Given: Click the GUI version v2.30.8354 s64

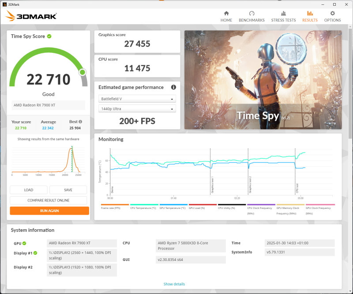Looking at the screenshot, I should tap(191, 260).
